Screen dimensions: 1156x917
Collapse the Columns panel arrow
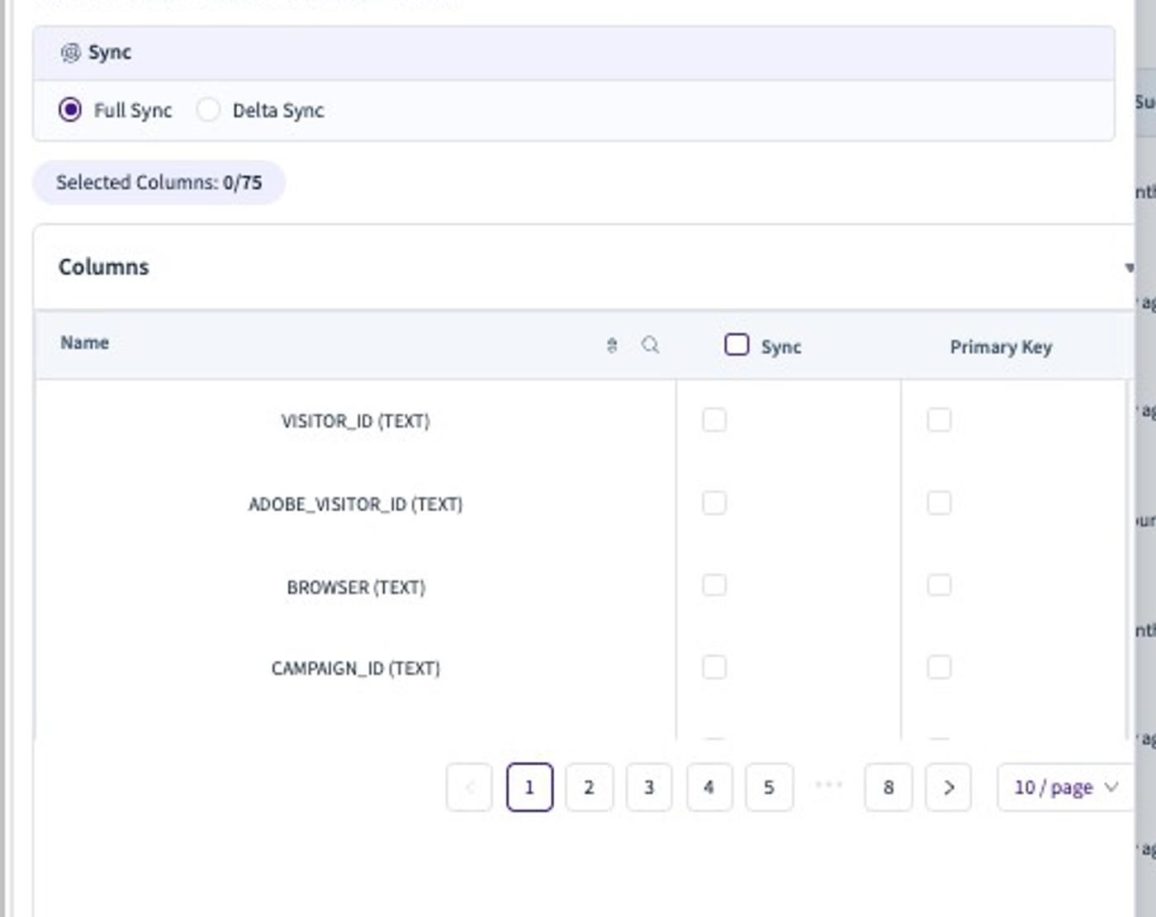1130,267
